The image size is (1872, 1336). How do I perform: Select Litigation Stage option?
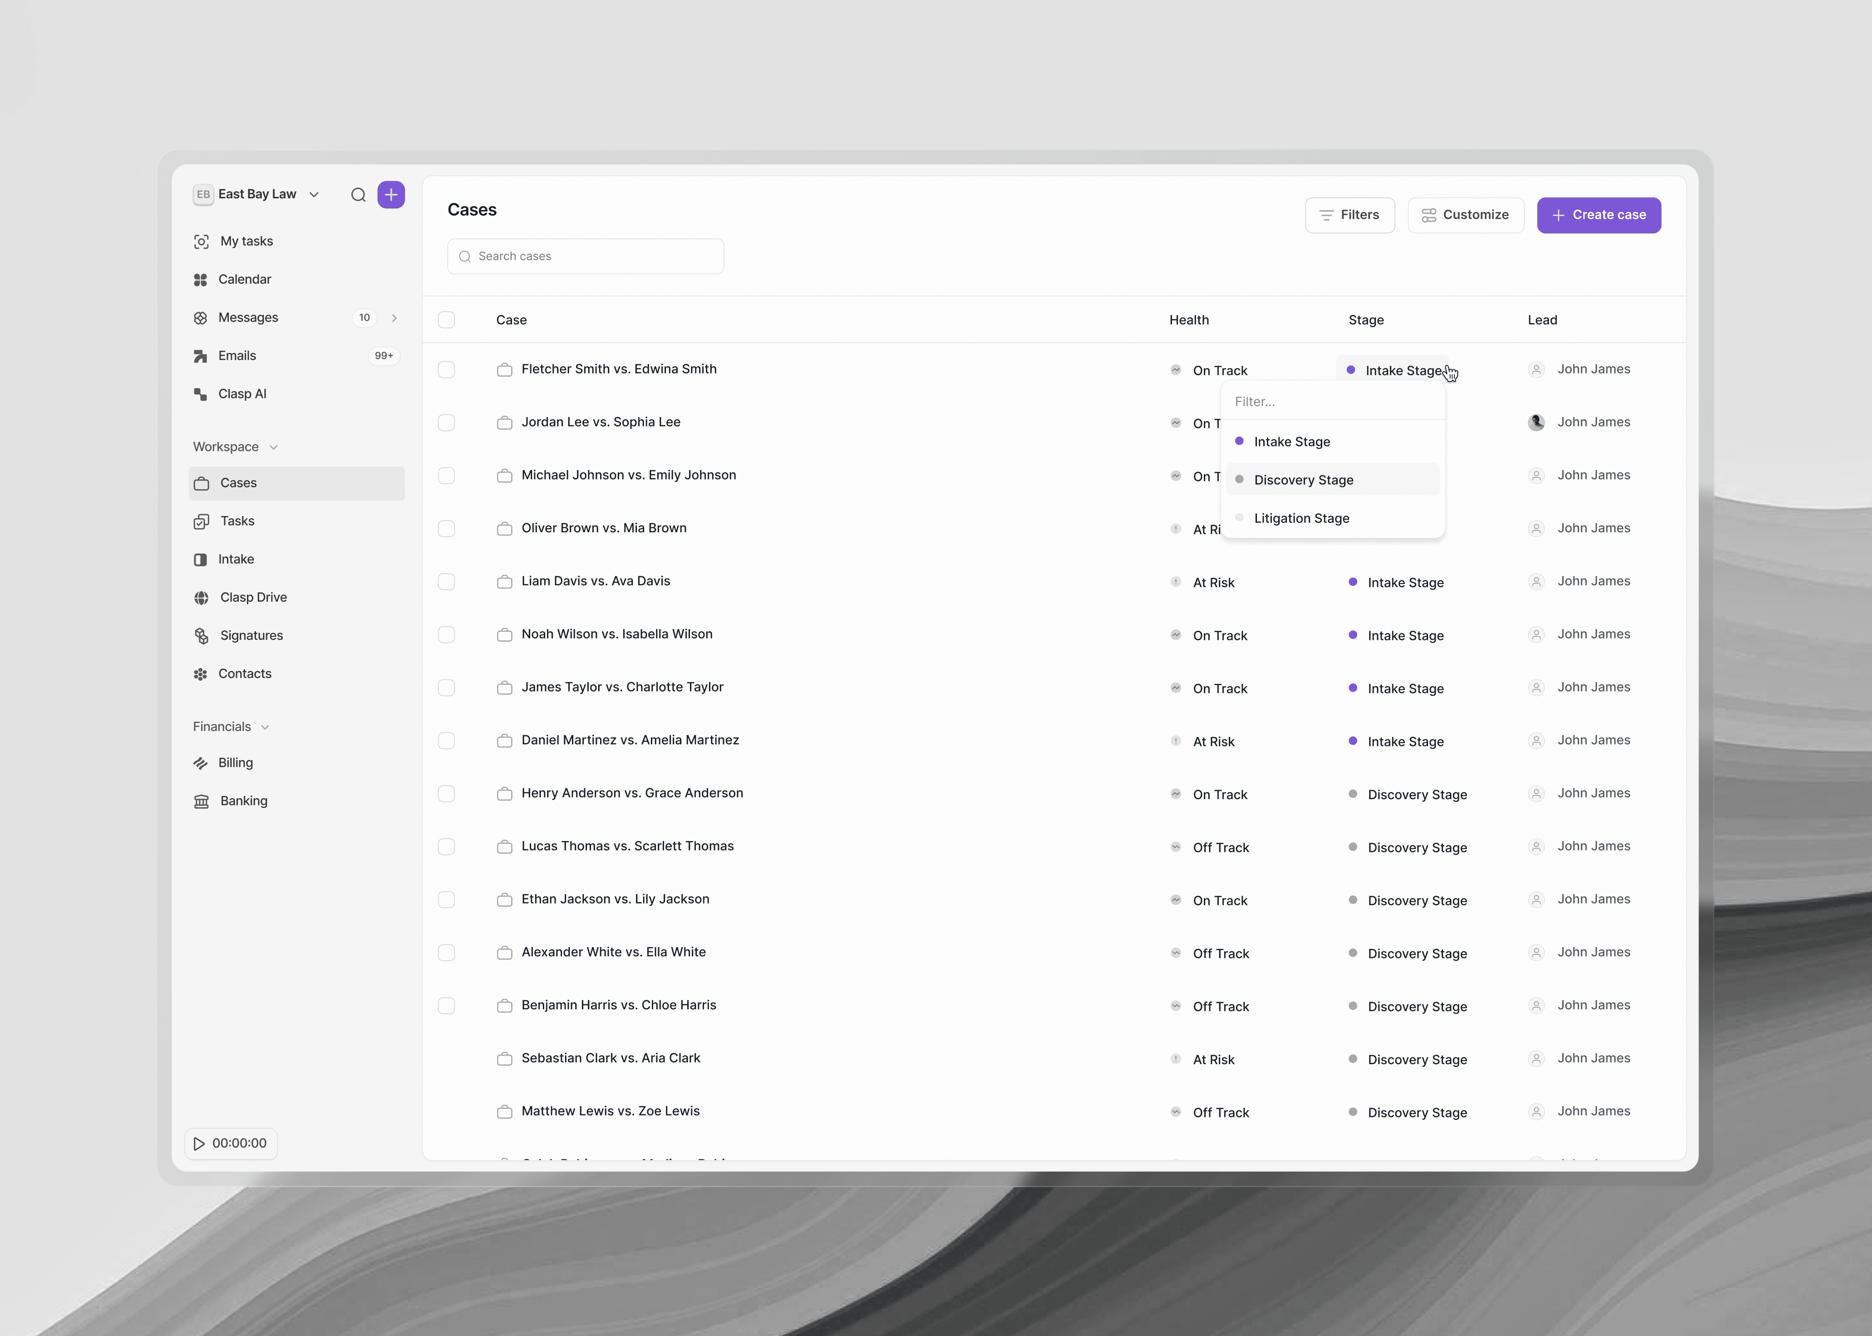point(1301,518)
